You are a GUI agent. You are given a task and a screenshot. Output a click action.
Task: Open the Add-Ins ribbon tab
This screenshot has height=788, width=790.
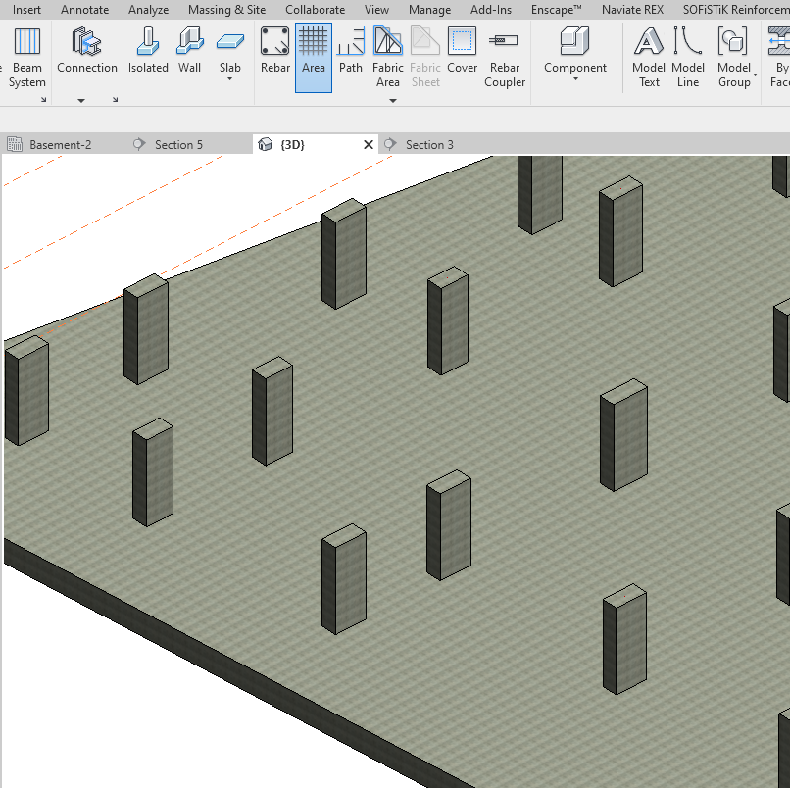click(491, 9)
